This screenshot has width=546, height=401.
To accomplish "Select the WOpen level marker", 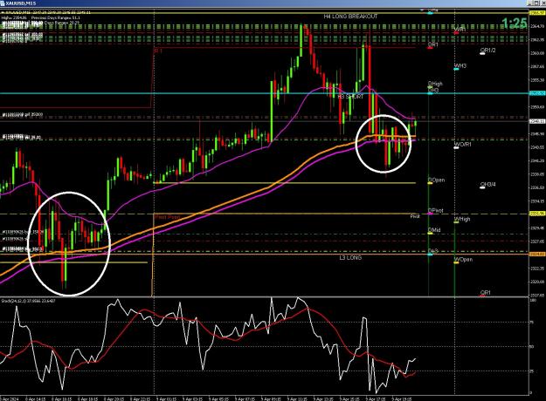I will point(463,260).
